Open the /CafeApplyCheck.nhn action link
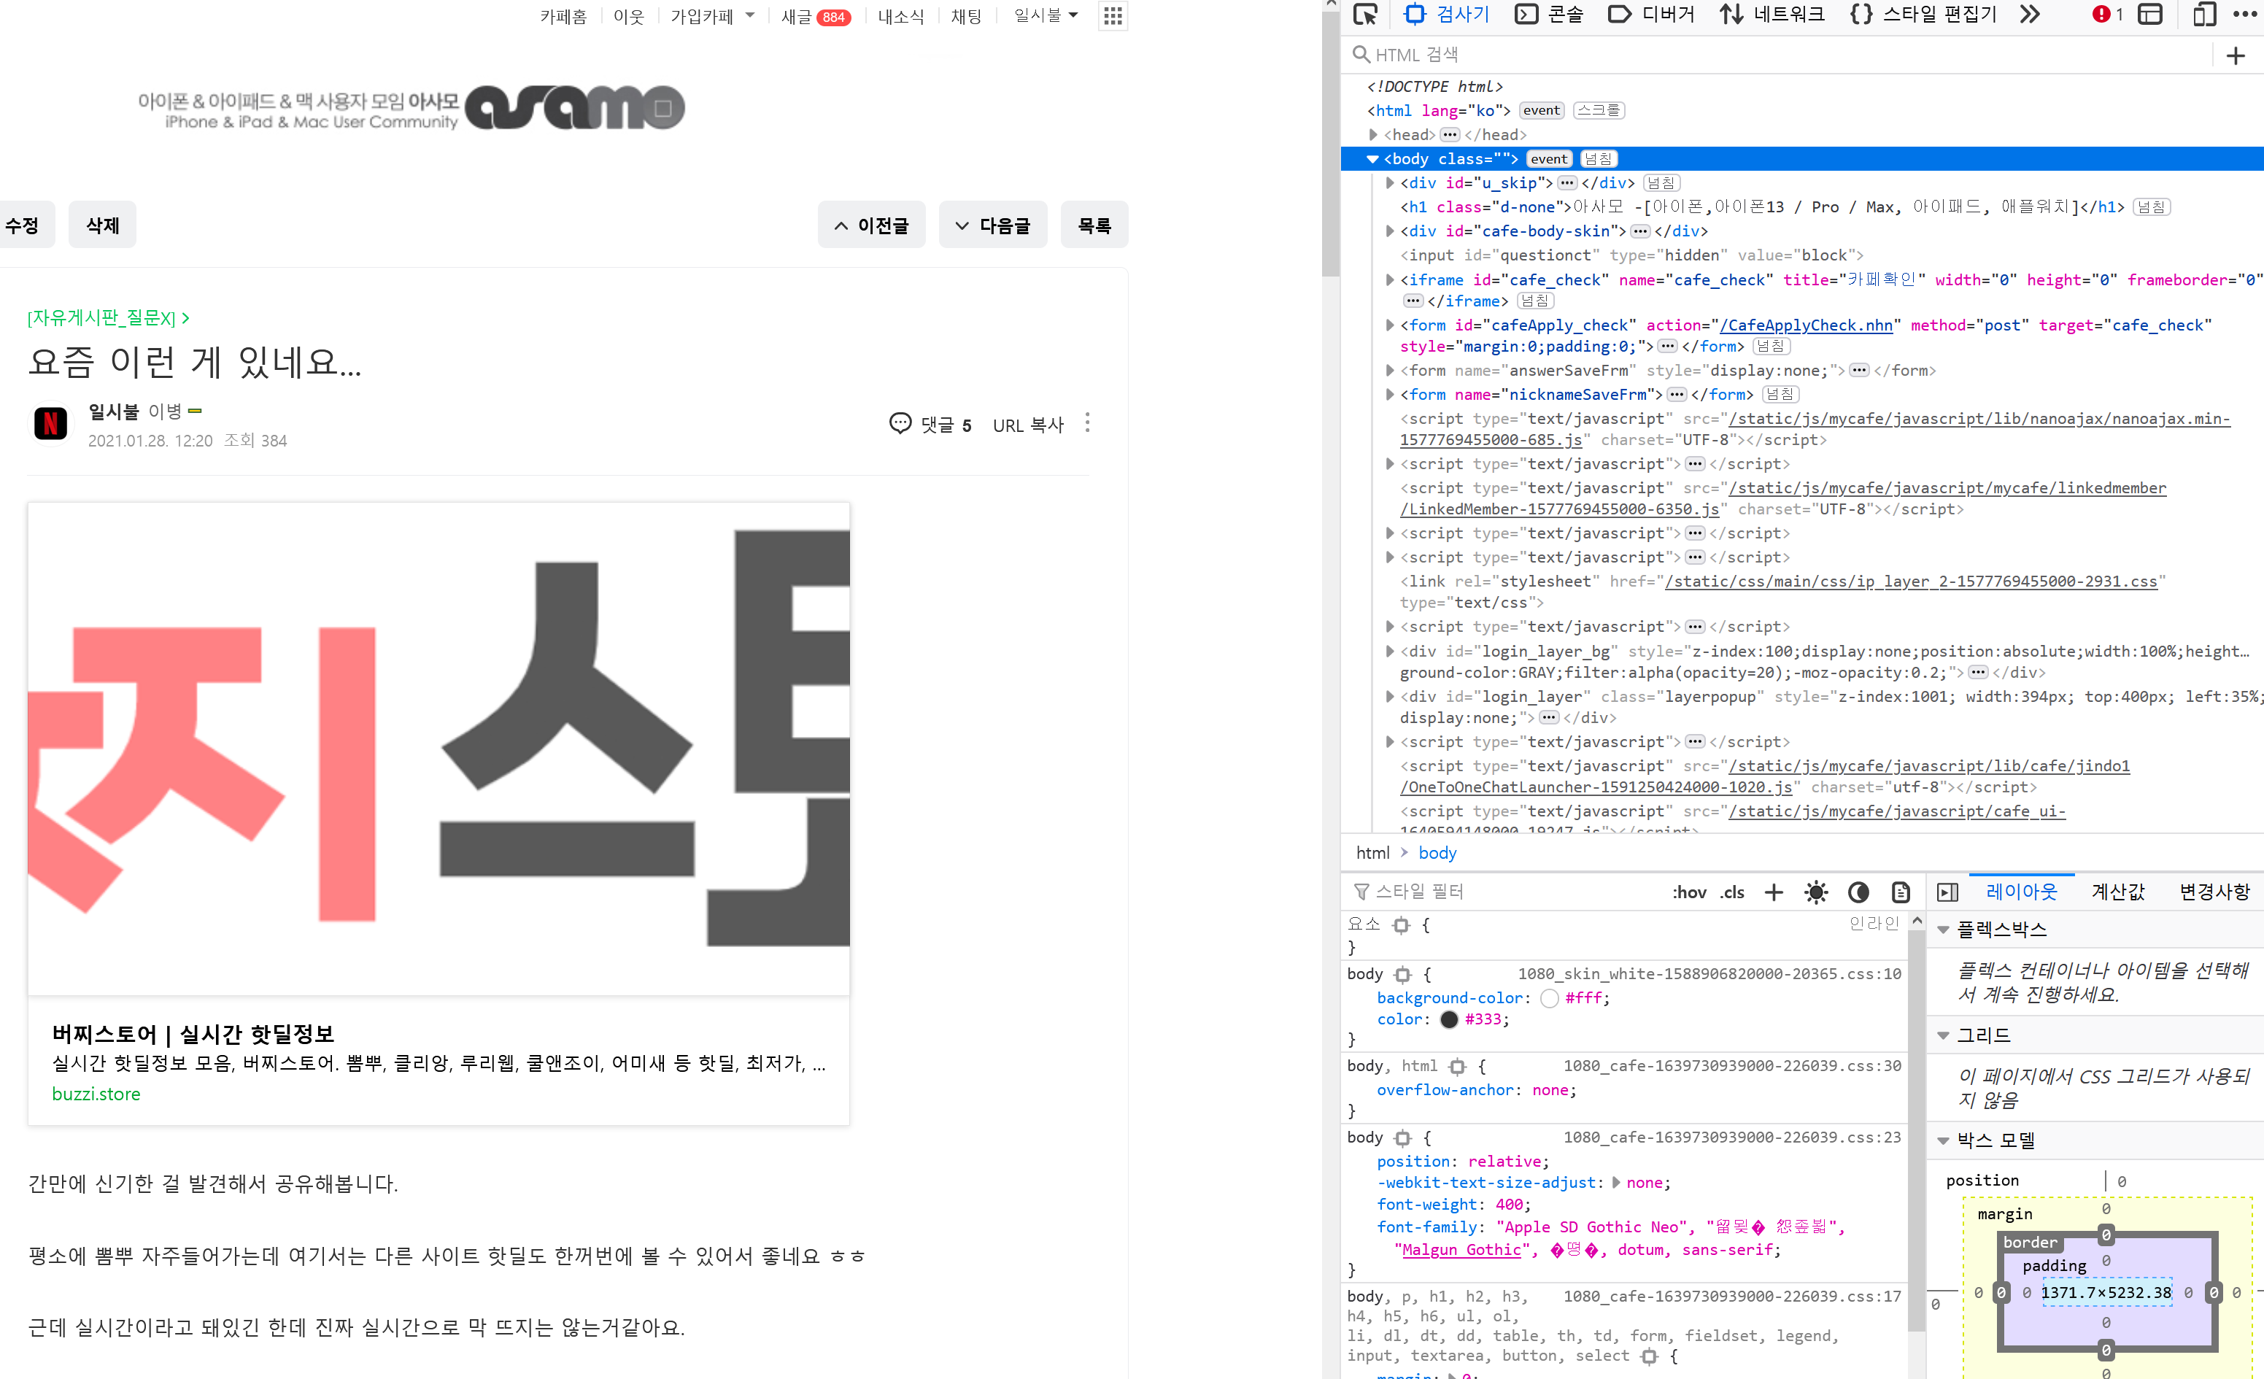Image resolution: width=2264 pixels, height=1379 pixels. [1806, 324]
